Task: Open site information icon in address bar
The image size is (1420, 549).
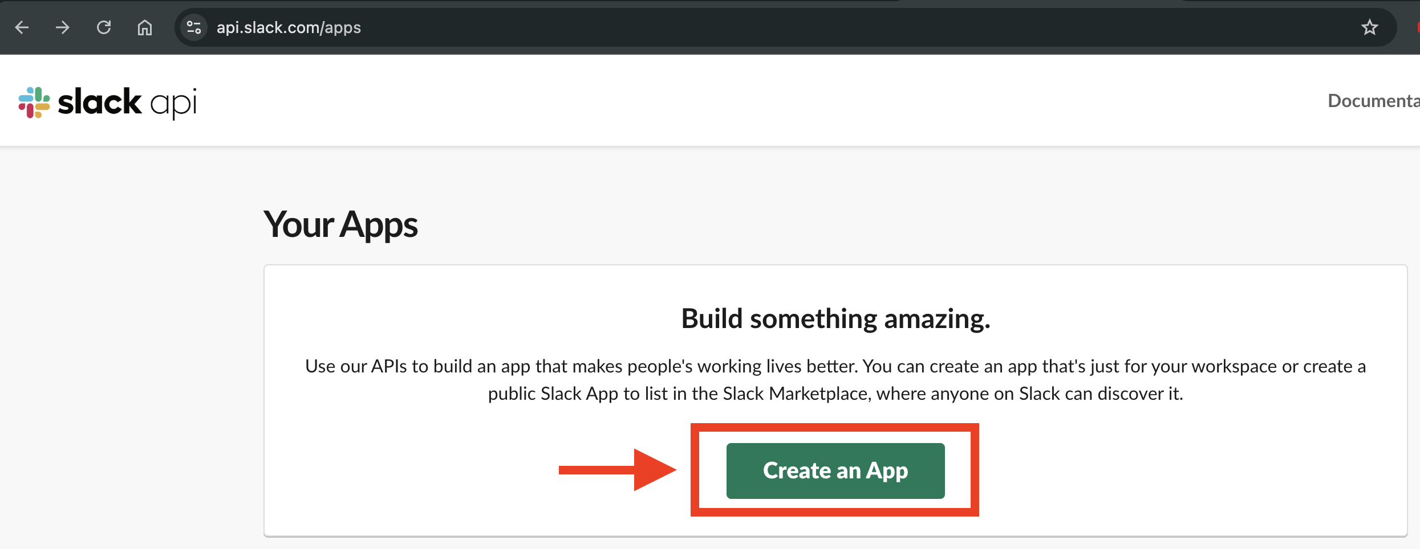Action: pyautogui.click(x=194, y=27)
